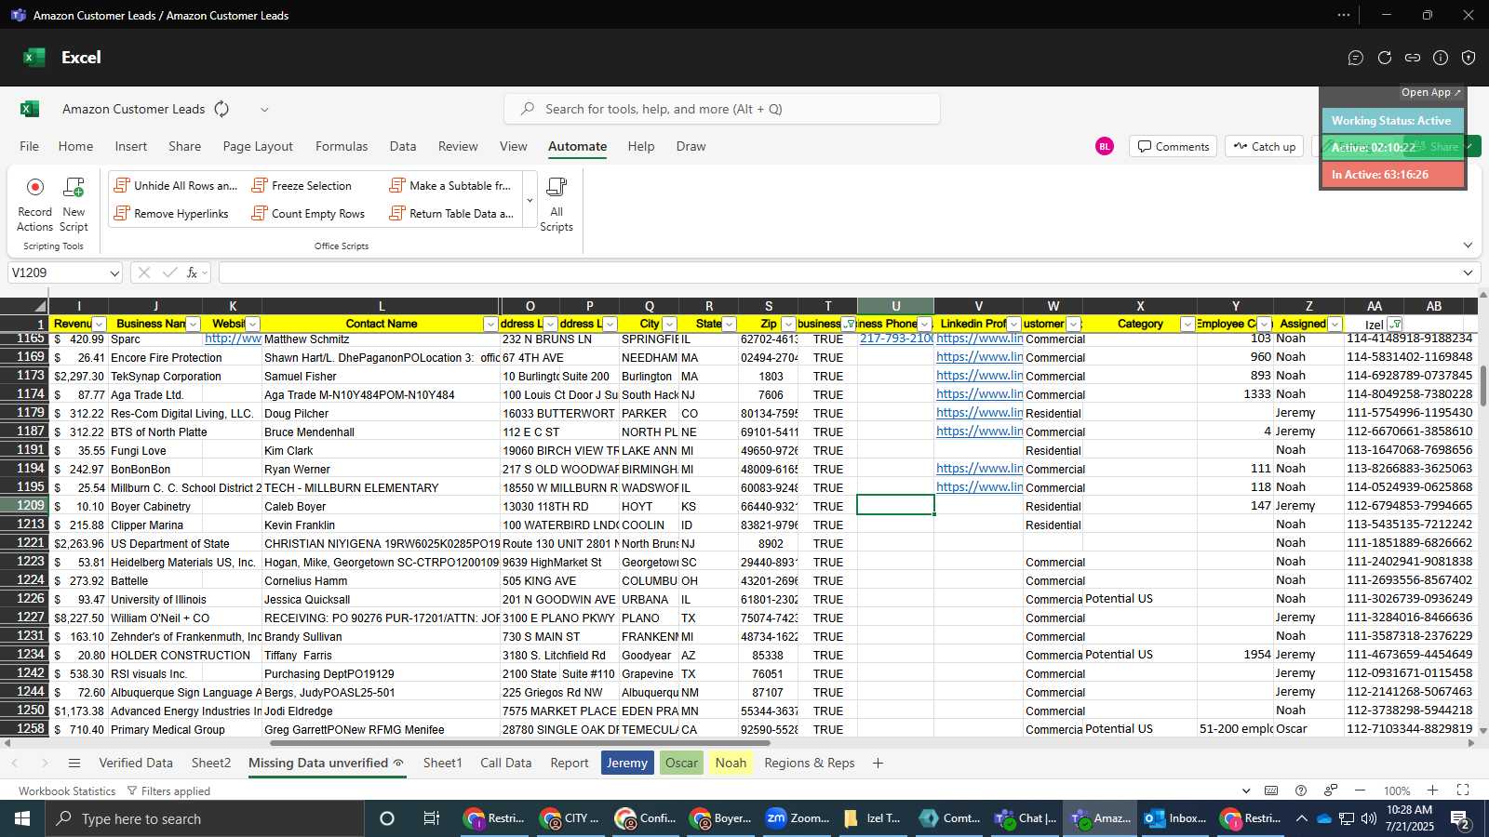Viewport: 1489px width, 837px height.
Task: Click the Open App link
Action: [1431, 92]
